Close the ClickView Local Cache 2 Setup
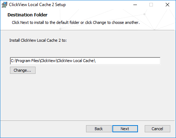Viewport: 176px width, 138px height. click(167, 5)
